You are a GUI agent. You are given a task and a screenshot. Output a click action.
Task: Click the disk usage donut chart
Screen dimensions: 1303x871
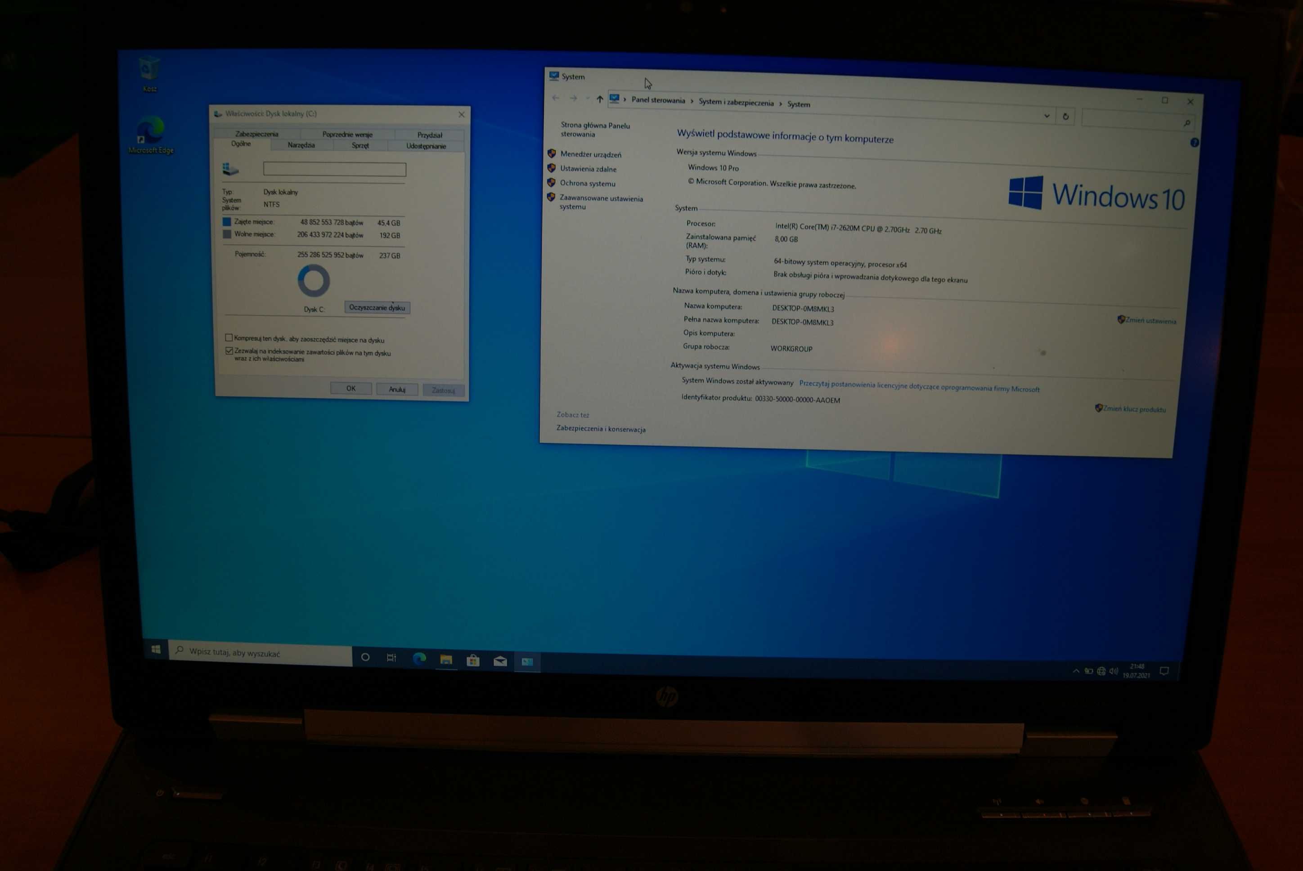coord(314,281)
